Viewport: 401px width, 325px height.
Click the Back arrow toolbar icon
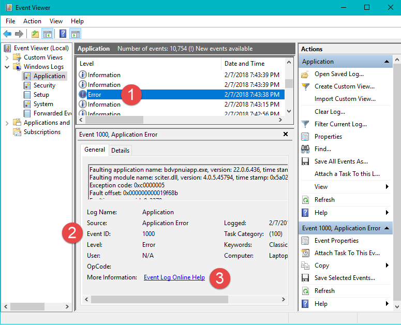tap(7, 34)
